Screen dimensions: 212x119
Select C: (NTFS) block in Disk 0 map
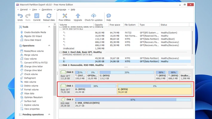[x=127, y=75]
